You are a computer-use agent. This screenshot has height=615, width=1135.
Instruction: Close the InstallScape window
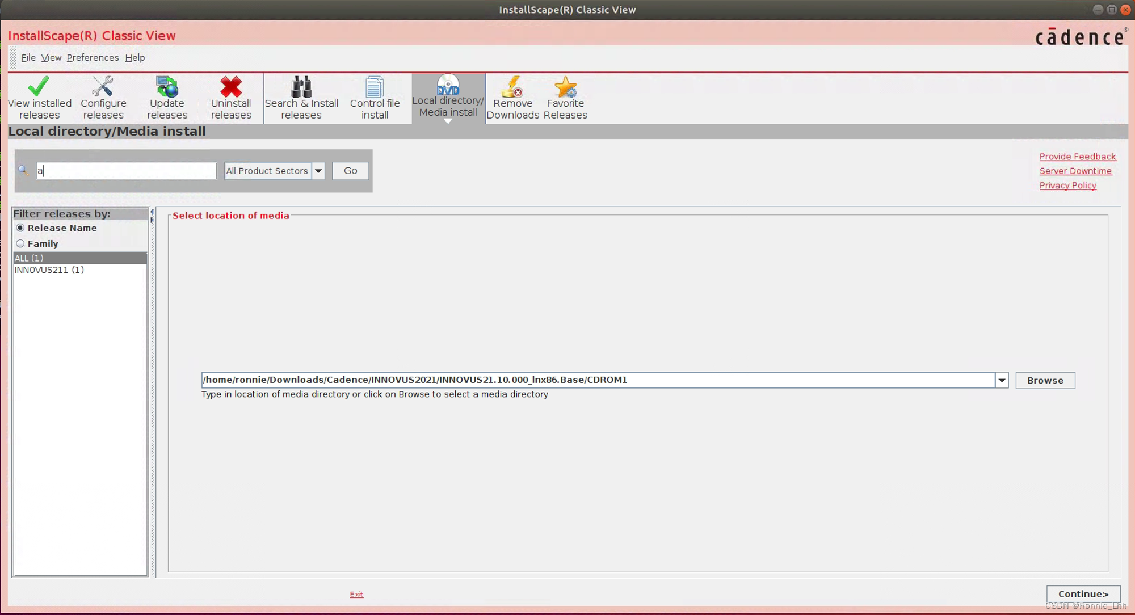(1126, 10)
